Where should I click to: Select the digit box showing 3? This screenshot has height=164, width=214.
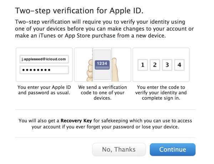[167, 65]
